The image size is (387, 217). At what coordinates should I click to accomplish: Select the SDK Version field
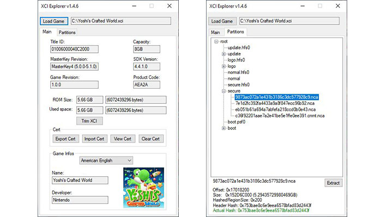coord(147,66)
